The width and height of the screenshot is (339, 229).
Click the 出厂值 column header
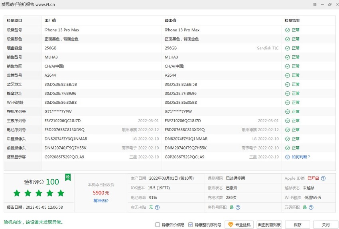pyautogui.click(x=50, y=20)
